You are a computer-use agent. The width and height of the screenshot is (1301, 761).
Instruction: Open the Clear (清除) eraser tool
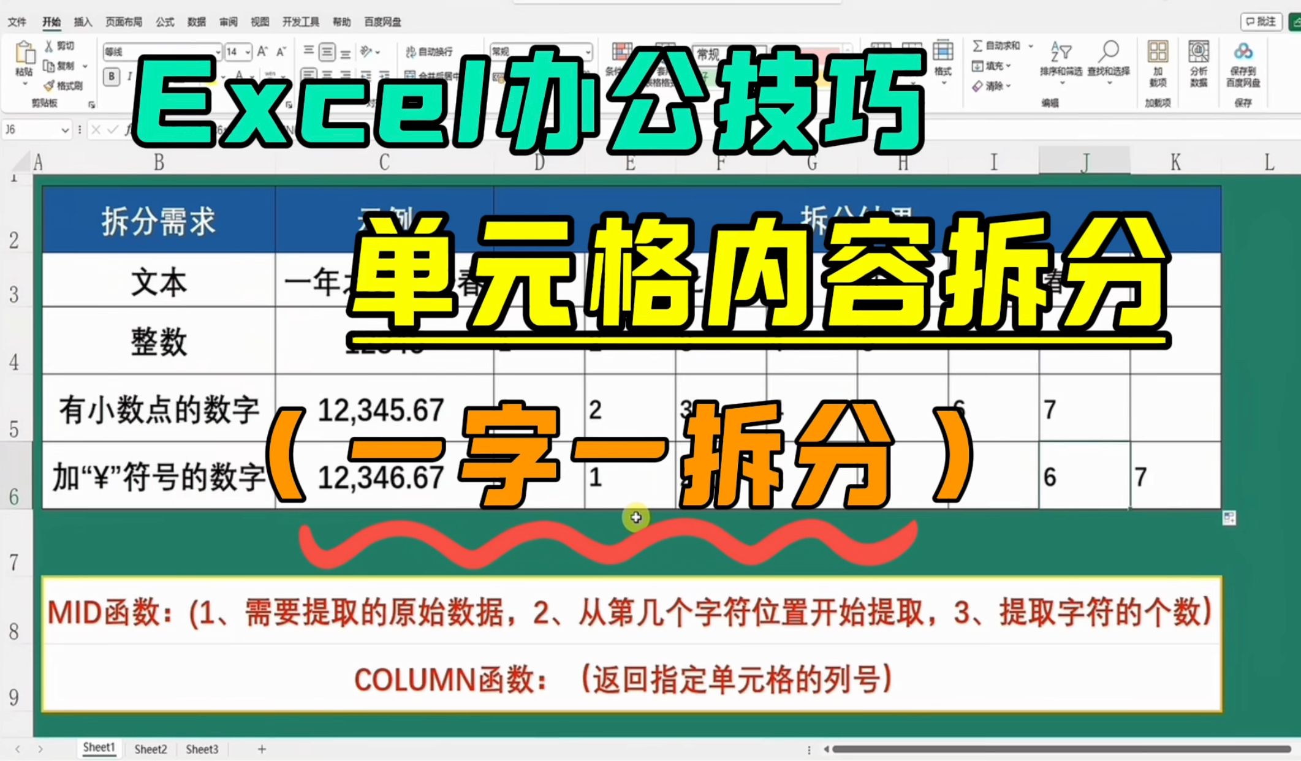click(x=991, y=86)
